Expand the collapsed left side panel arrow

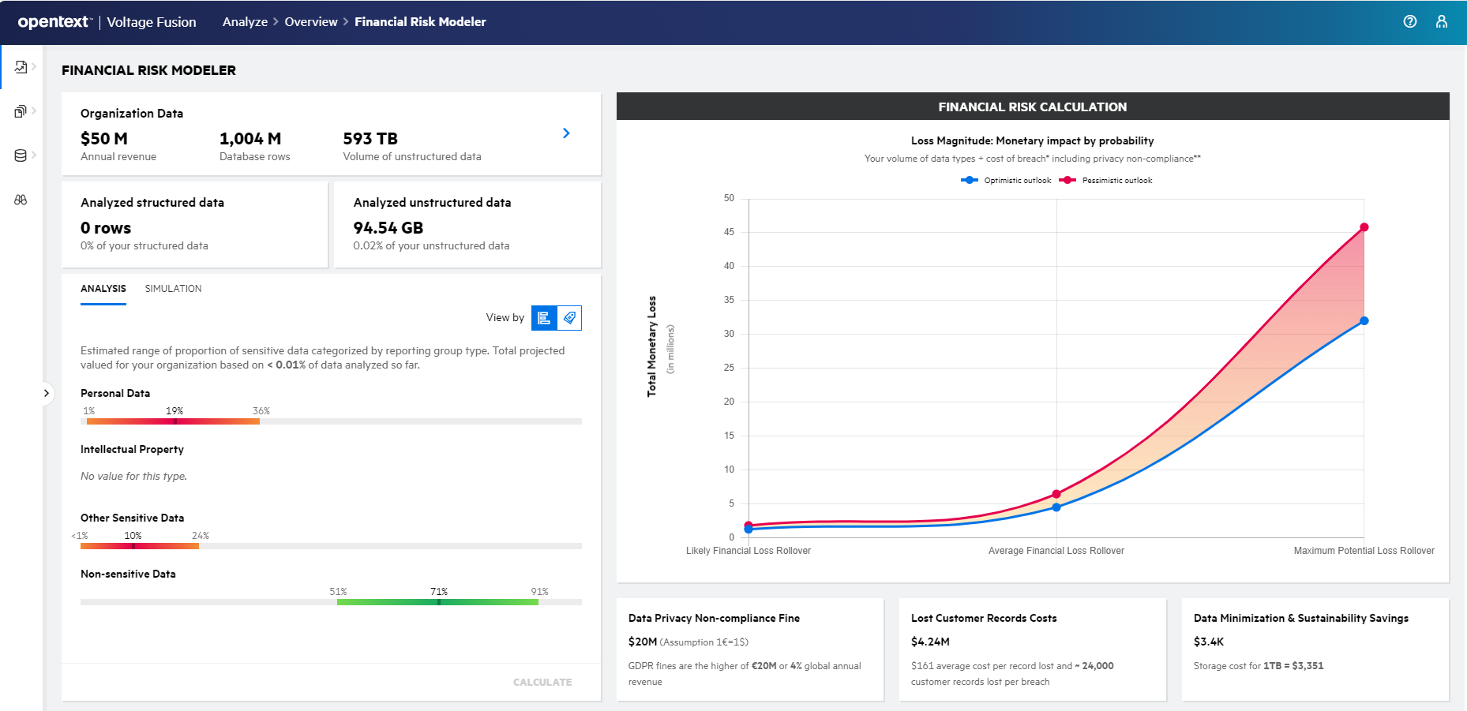(x=47, y=393)
